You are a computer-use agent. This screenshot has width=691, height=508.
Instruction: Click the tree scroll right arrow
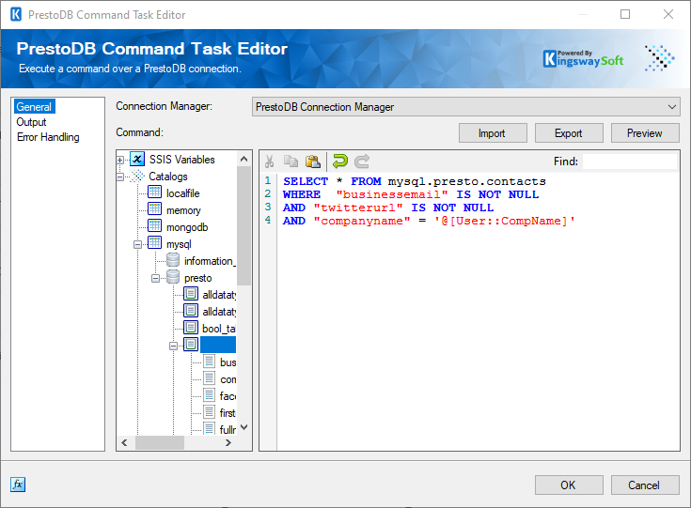coord(228,442)
